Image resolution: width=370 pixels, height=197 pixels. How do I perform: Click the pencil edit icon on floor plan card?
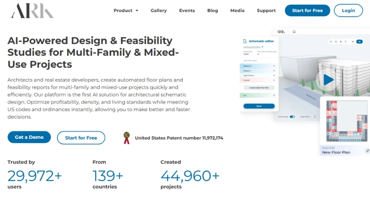click(x=367, y=150)
